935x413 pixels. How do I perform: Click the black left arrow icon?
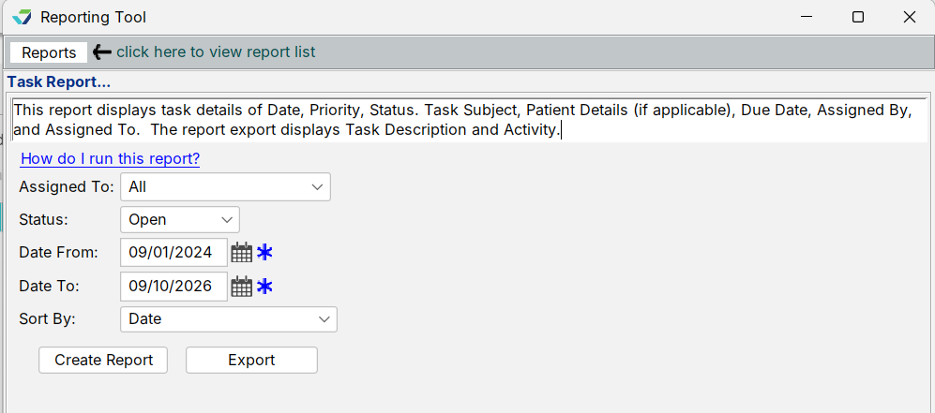click(102, 52)
